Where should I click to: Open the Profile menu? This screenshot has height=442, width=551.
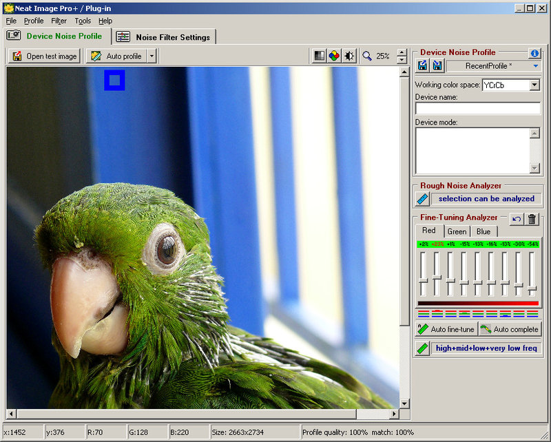[34, 21]
